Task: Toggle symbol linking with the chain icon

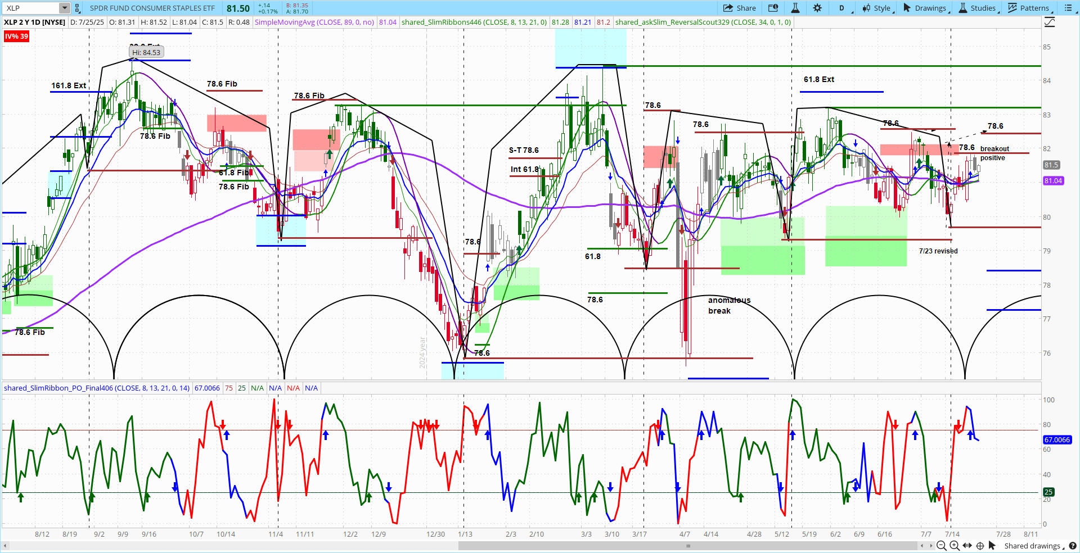Action: tap(78, 8)
